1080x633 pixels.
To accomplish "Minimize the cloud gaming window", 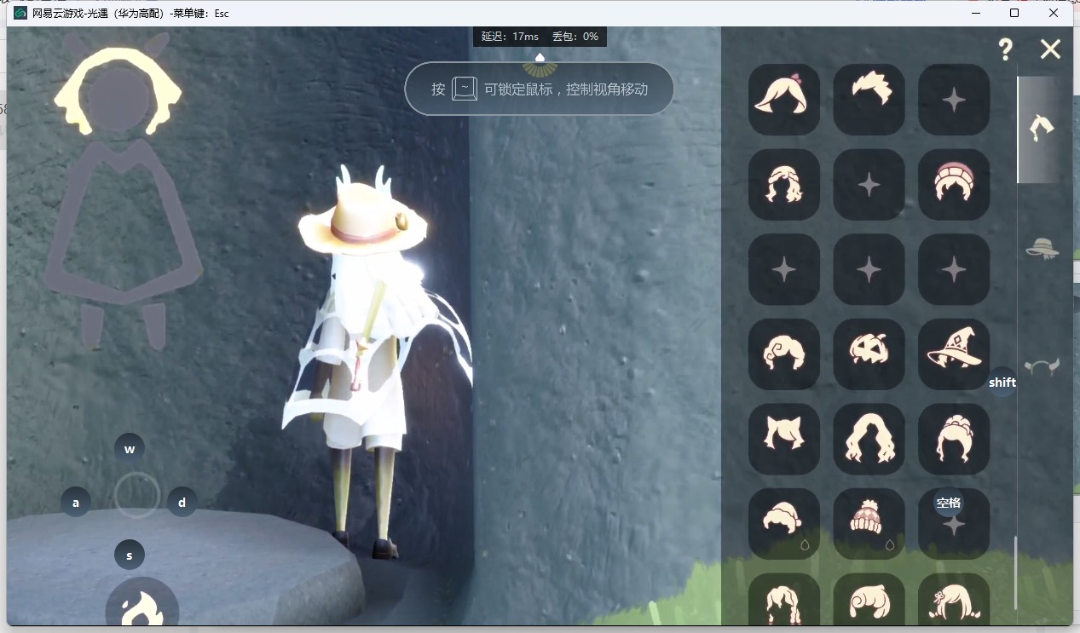I will 975,13.
